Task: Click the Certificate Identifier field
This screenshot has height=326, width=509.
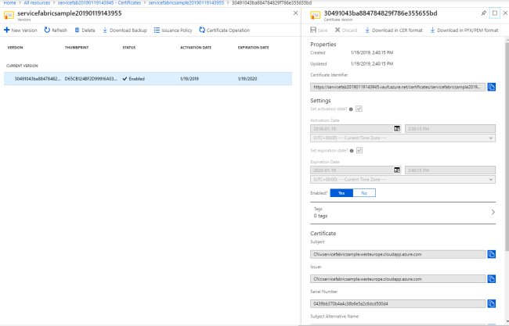Action: click(398, 87)
